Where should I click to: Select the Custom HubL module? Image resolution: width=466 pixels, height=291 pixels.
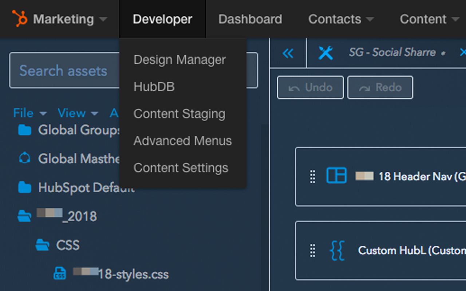tap(380, 250)
